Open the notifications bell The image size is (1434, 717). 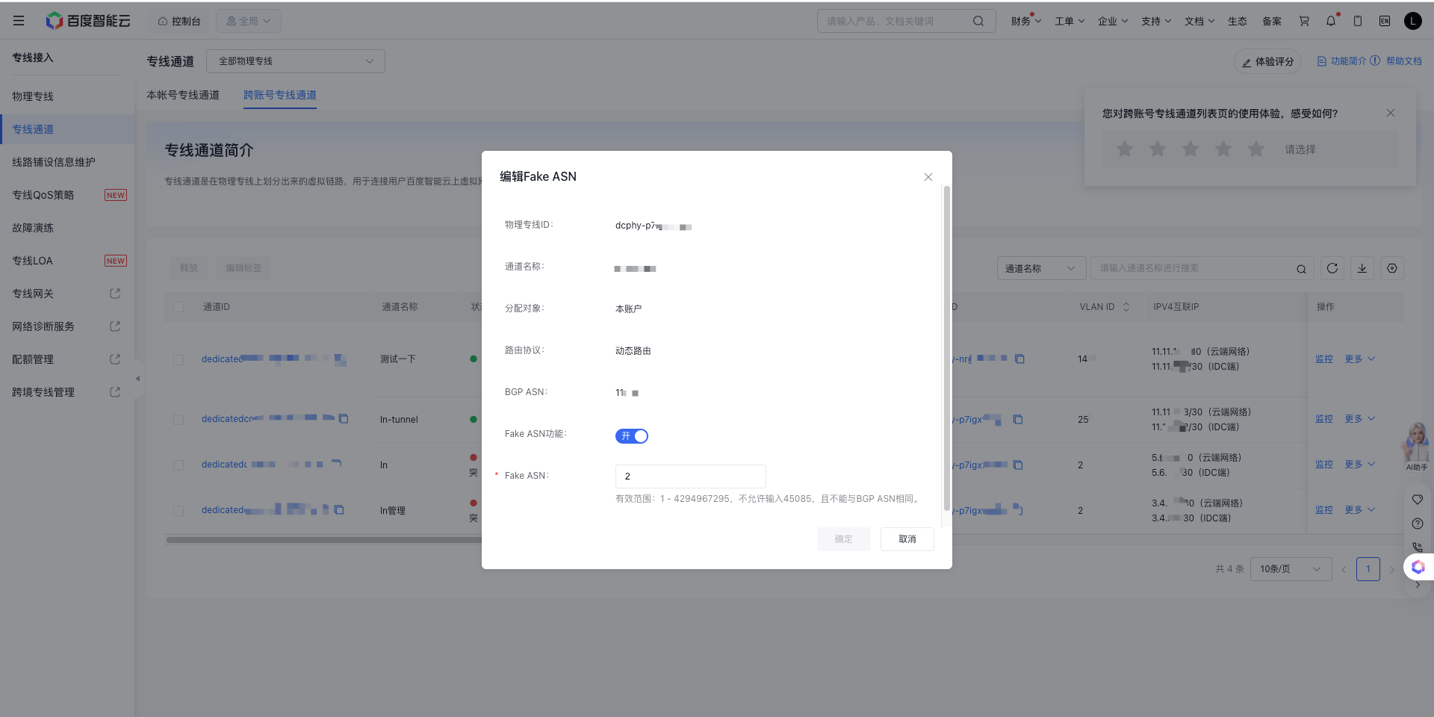(1331, 21)
